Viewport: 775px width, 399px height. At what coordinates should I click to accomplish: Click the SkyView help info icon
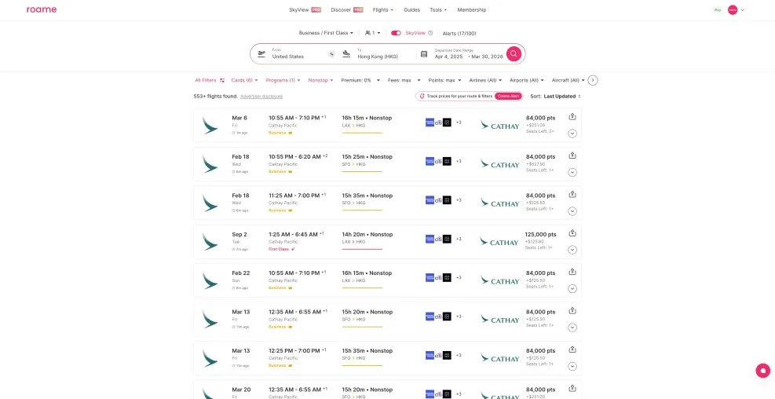point(430,33)
